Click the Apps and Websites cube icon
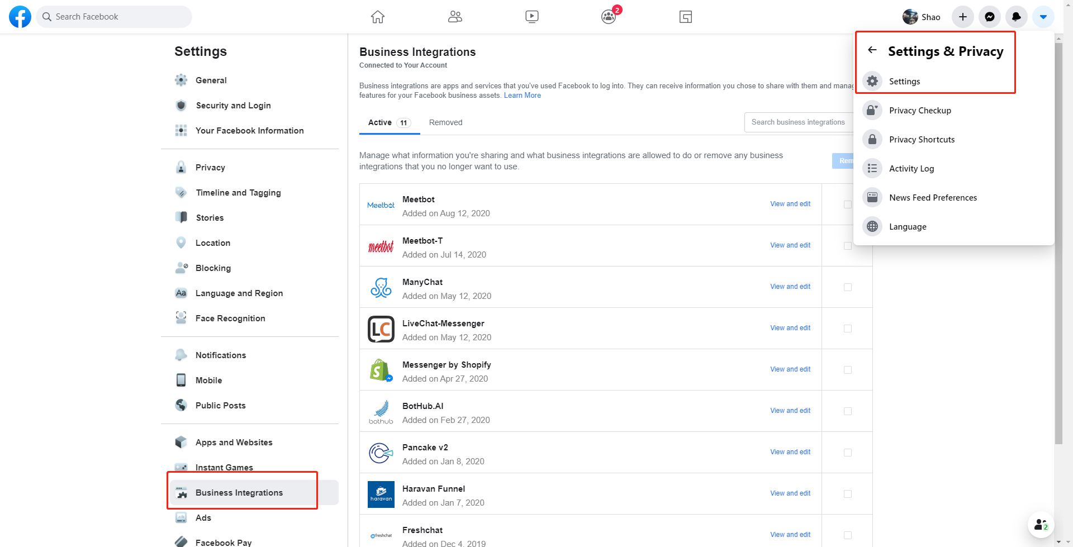Viewport: 1073px width, 547px height. tap(181, 442)
